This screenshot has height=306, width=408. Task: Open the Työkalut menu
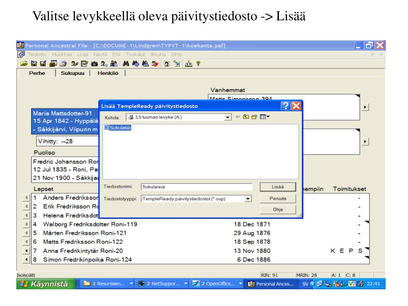(135, 54)
